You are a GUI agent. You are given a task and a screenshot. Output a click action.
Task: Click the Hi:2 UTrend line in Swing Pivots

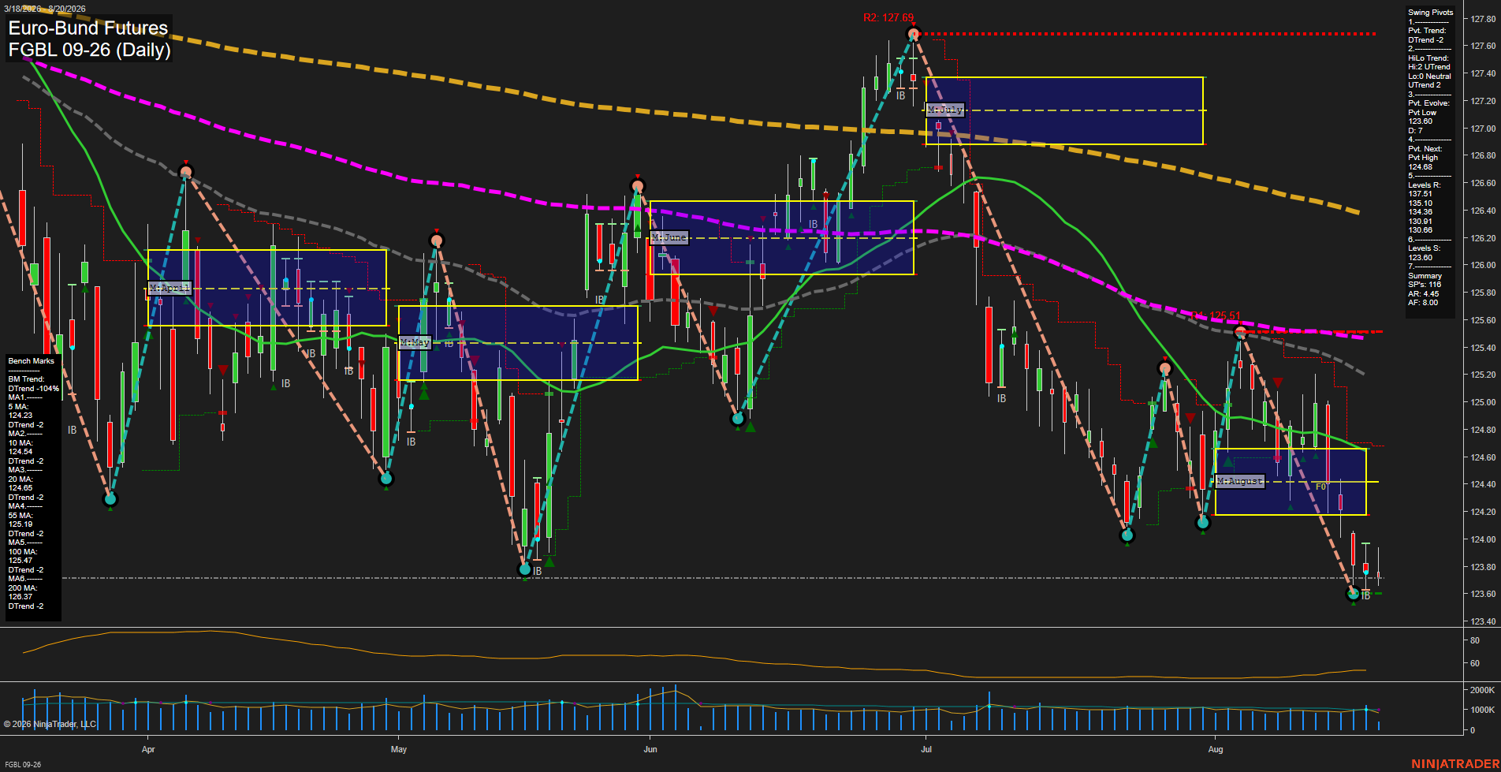tap(1429, 67)
